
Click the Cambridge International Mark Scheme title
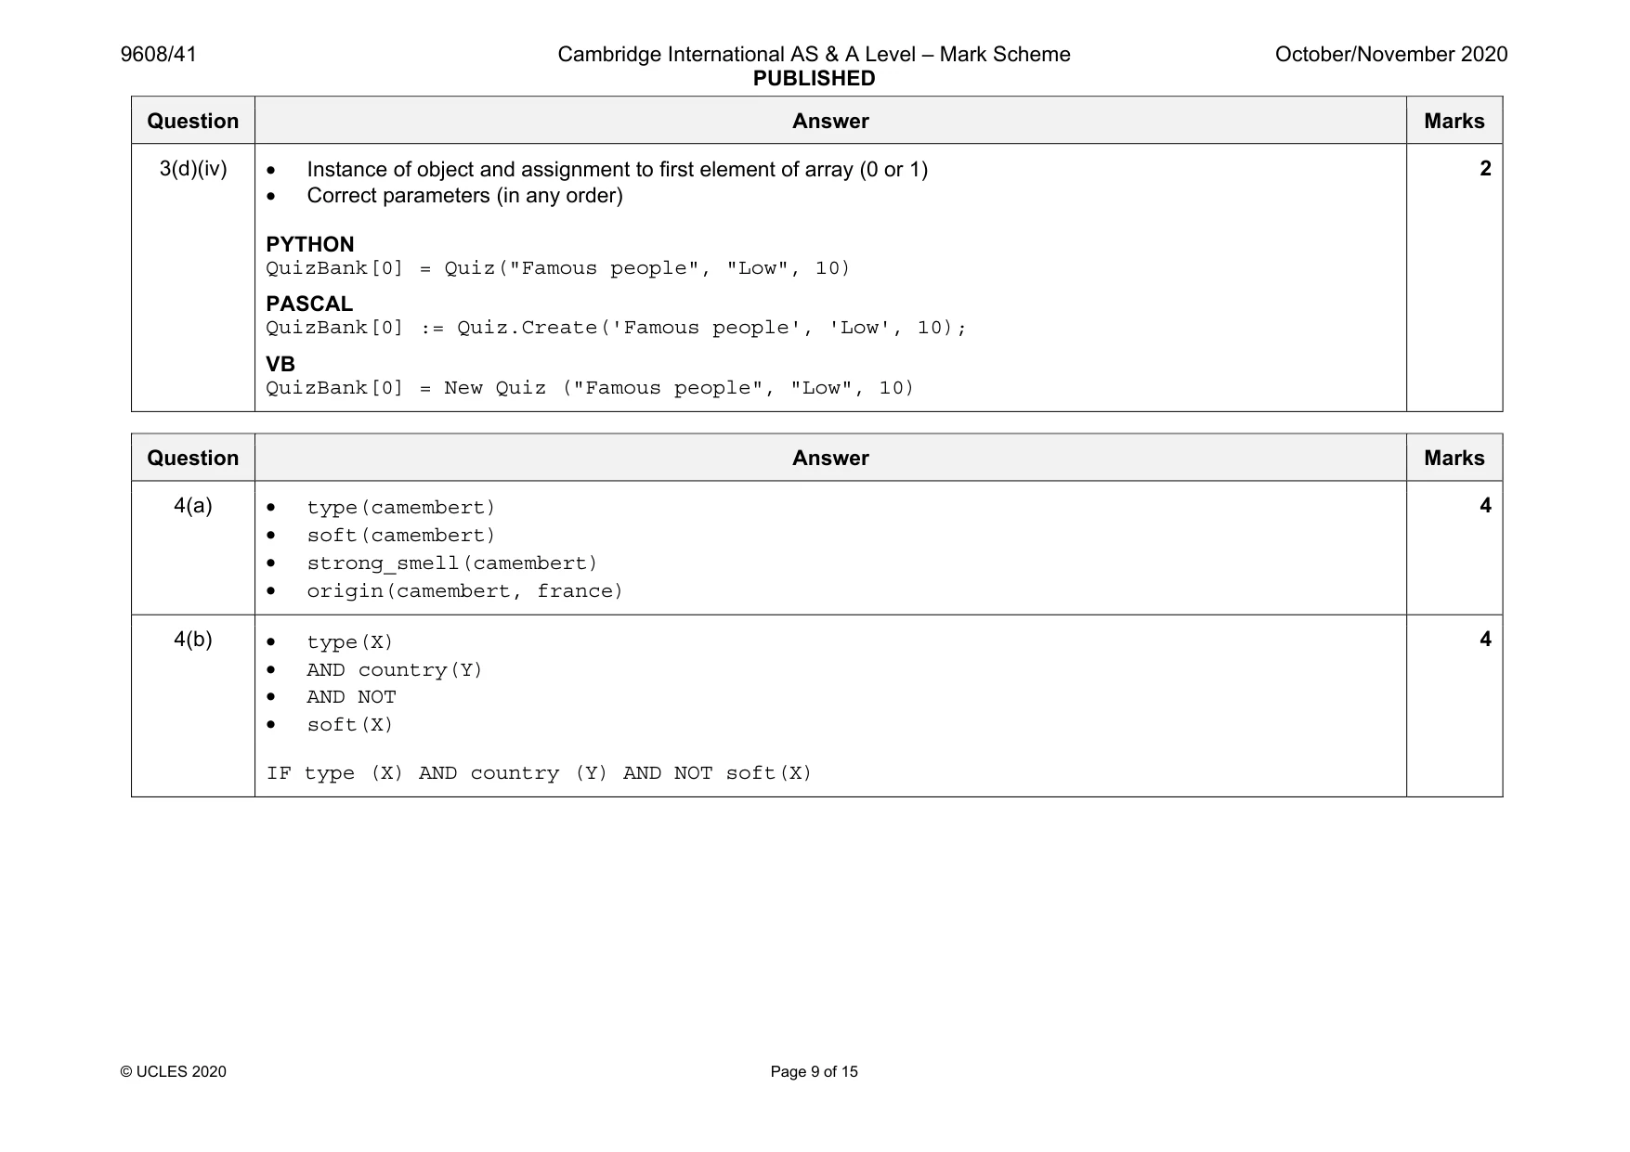(x=814, y=55)
